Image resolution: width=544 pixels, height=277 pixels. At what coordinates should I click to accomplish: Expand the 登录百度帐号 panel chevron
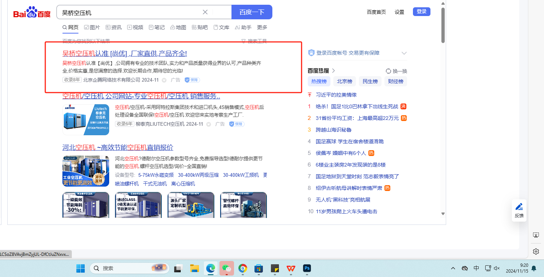tap(404, 53)
